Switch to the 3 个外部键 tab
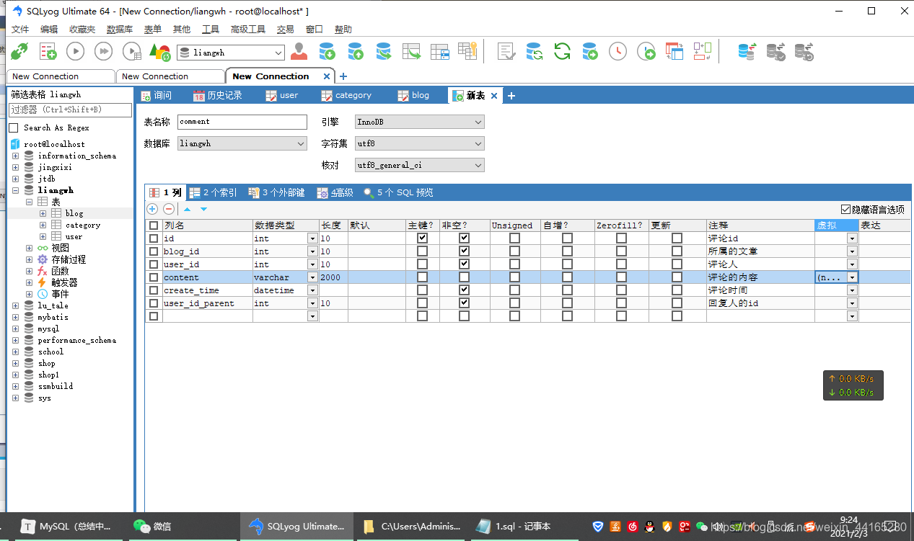The image size is (914, 541). 276,193
